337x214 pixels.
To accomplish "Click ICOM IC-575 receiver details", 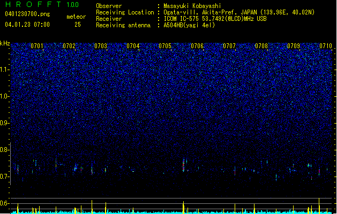I will click(215, 19).
